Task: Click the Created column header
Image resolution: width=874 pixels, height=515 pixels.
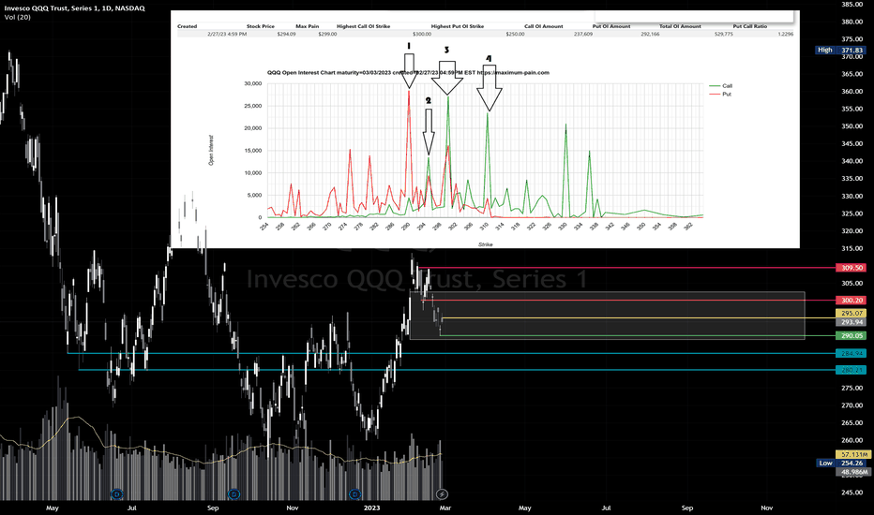Action: click(188, 26)
